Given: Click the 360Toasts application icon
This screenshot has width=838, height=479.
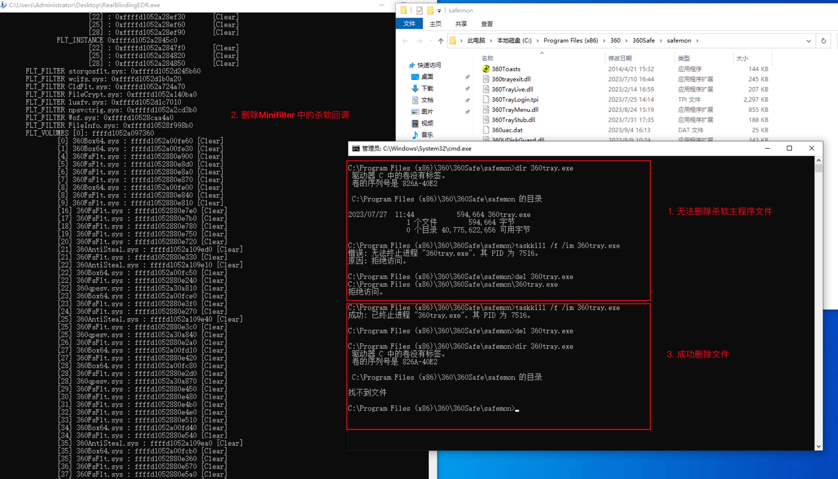Looking at the screenshot, I should tap(486, 69).
